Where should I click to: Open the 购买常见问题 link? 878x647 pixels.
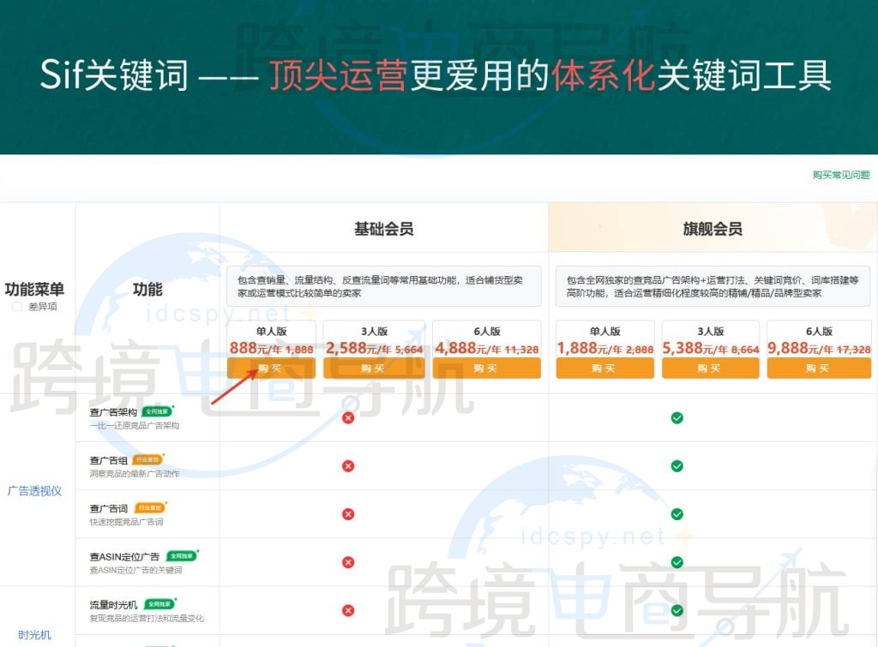[839, 173]
